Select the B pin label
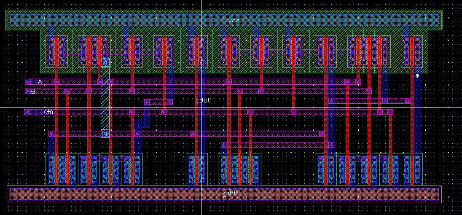Viewport: 462px width, 215px height. [33, 91]
